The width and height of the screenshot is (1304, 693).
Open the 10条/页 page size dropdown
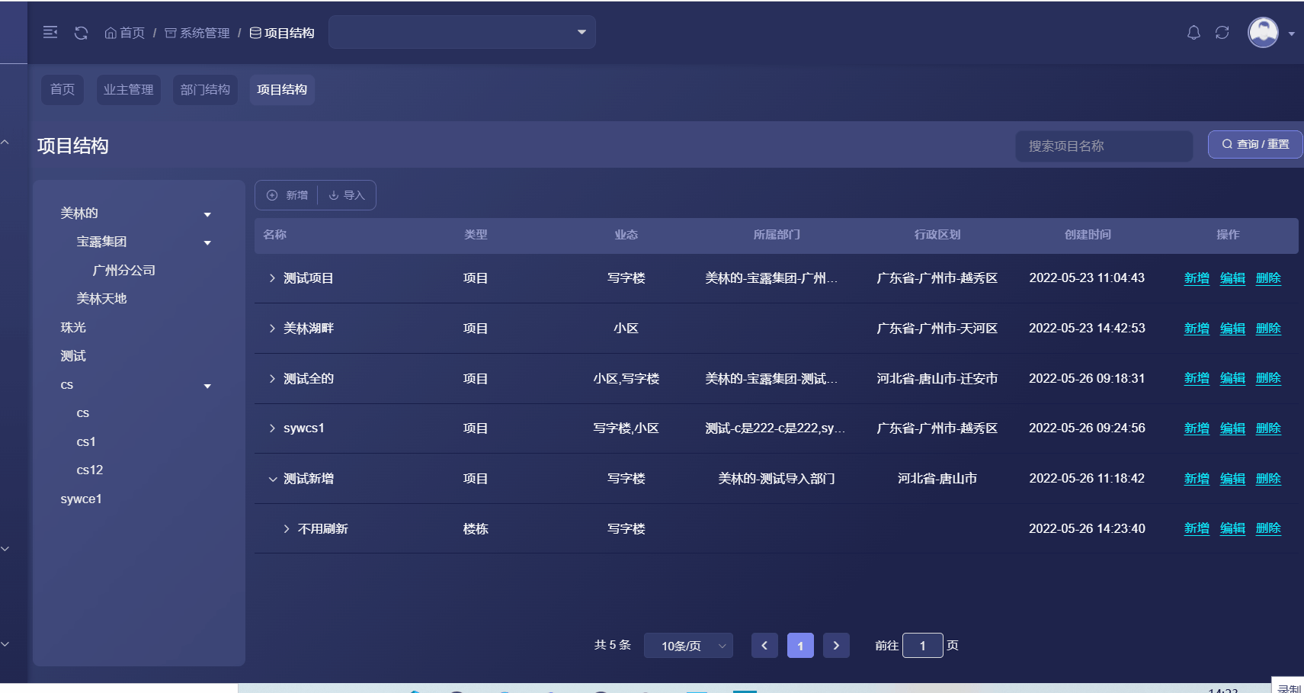pos(687,645)
